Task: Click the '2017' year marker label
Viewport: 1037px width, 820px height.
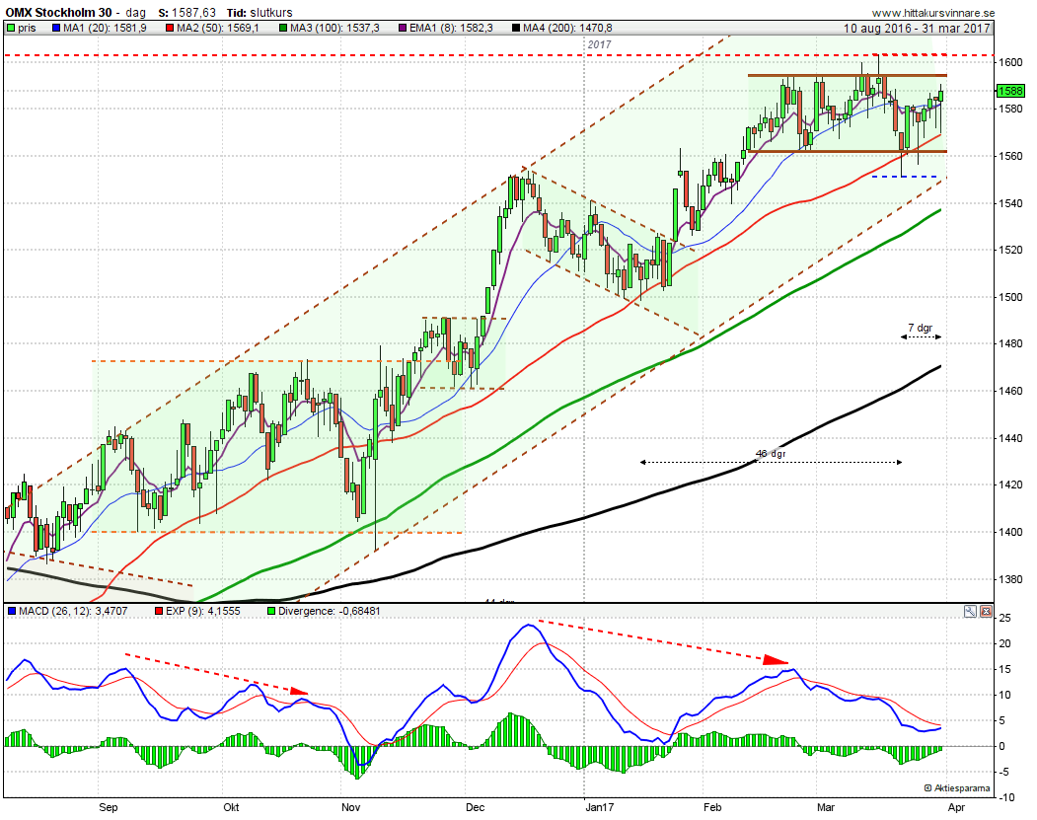Action: tap(599, 44)
